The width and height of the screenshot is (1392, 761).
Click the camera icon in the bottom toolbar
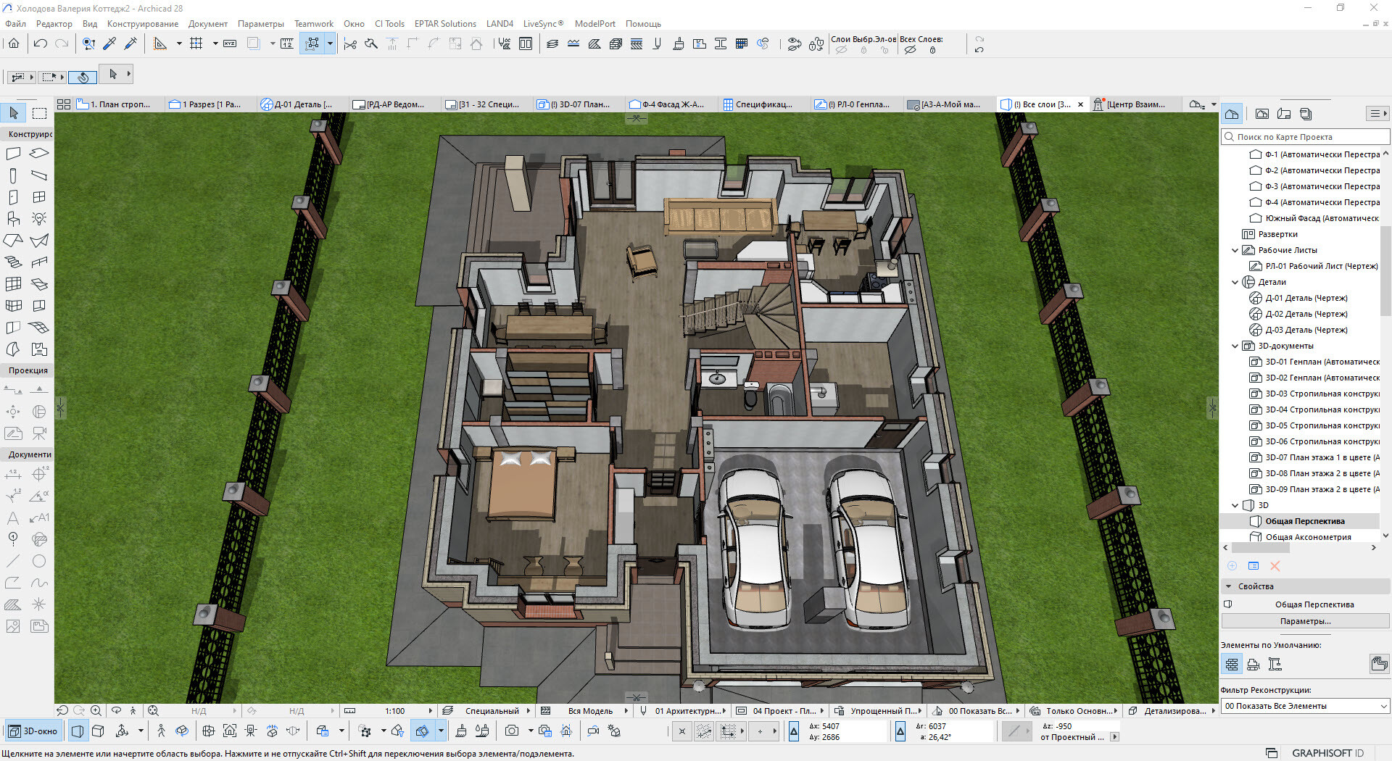tap(512, 731)
